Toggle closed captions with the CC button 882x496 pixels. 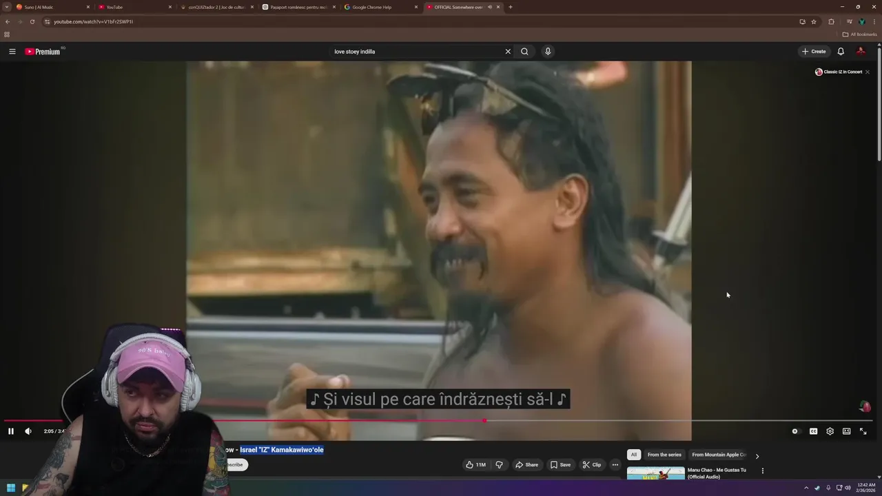(813, 431)
